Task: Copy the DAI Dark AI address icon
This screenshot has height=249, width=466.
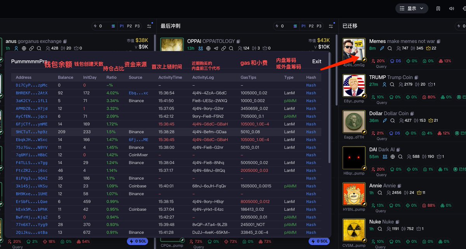Action: click(398, 150)
